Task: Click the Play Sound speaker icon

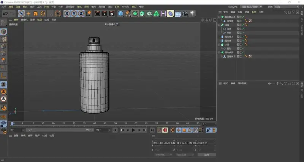Action: tap(208, 130)
